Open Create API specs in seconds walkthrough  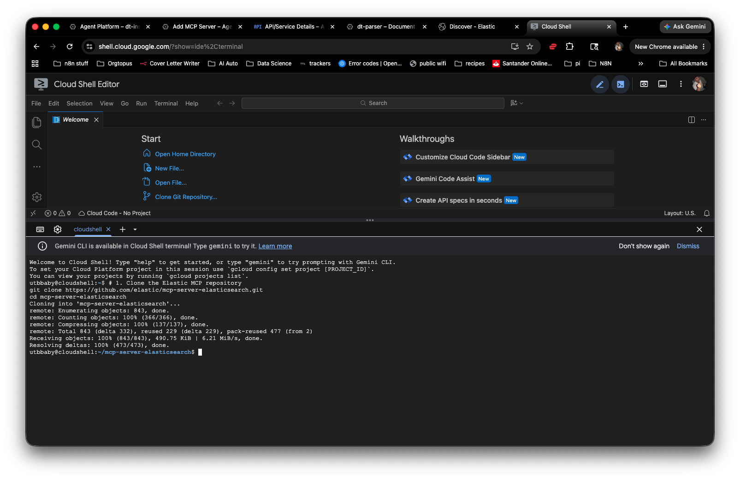507,200
